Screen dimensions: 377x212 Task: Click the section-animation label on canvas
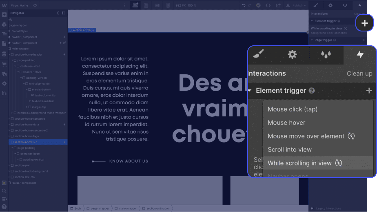click(82, 30)
